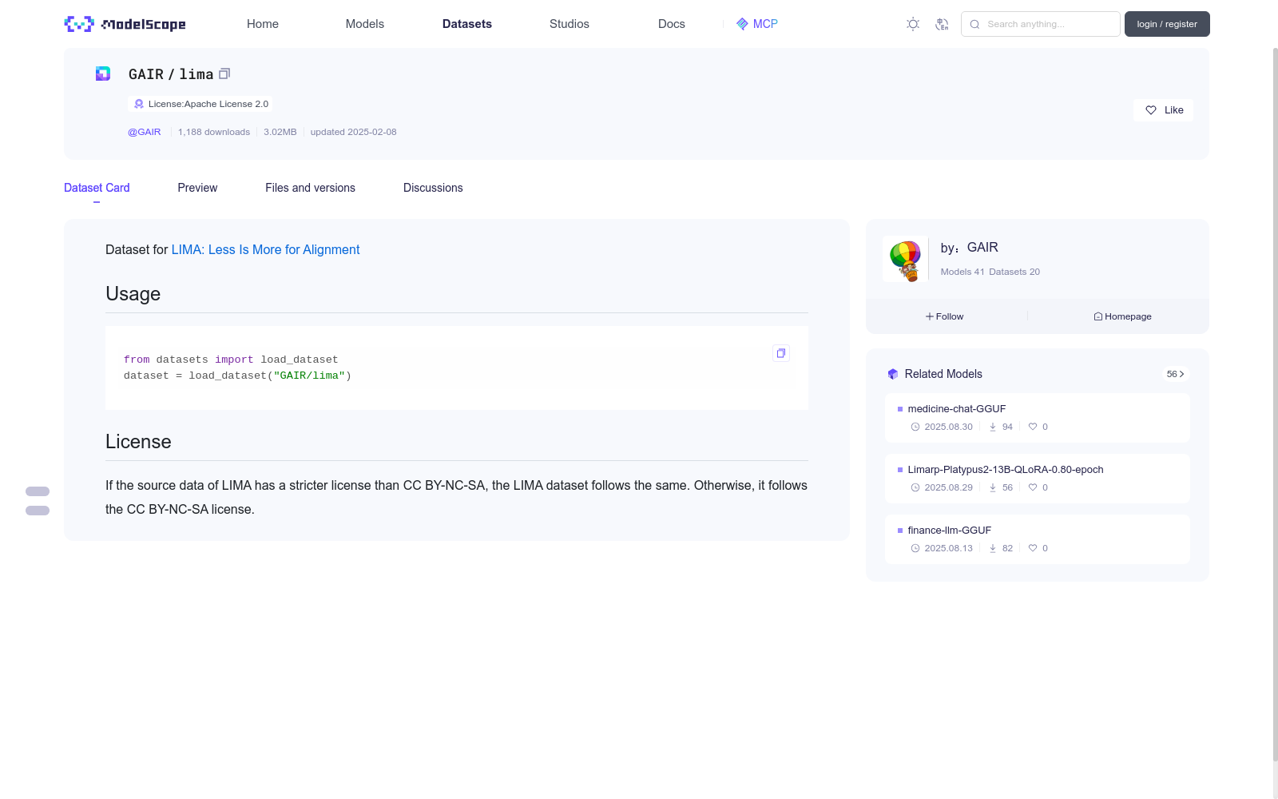Copy the usage code snippet
The width and height of the screenshot is (1278, 799).
[781, 353]
